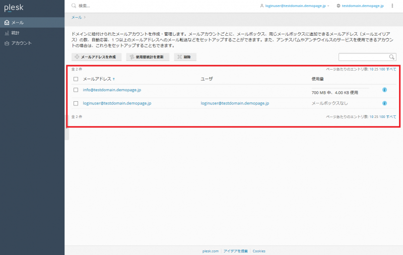Open the アカウント sidebar item
This screenshot has width=403, height=255.
[x=21, y=43]
